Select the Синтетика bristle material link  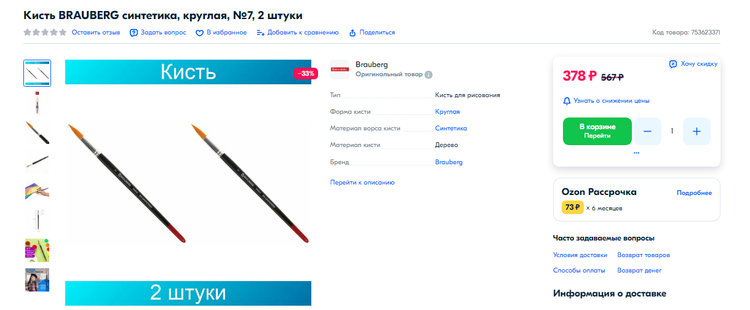pyautogui.click(x=451, y=128)
